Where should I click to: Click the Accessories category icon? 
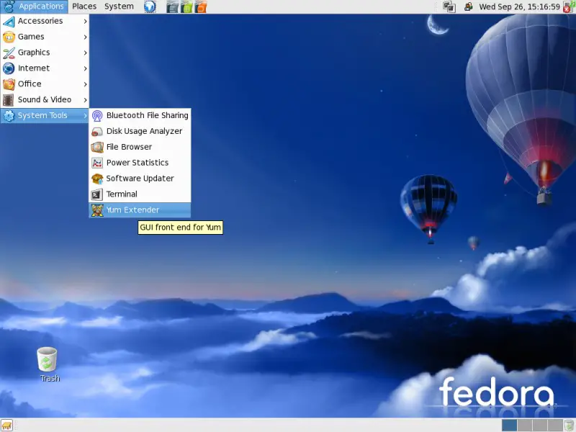9,22
